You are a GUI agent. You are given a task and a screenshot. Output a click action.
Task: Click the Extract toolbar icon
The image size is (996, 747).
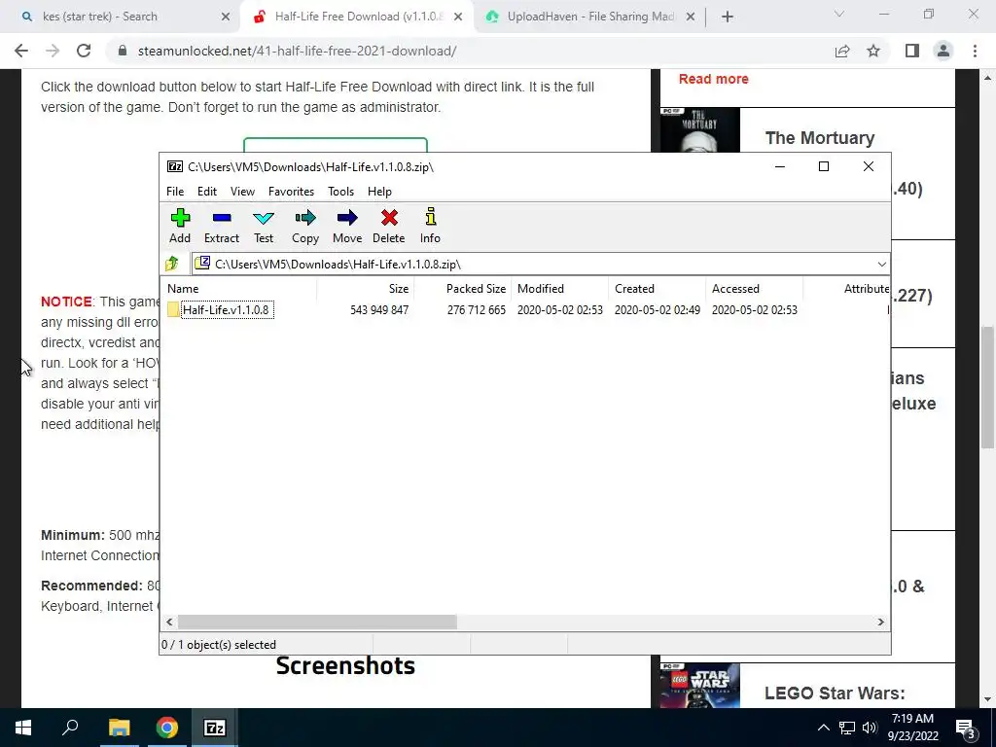coord(221,226)
